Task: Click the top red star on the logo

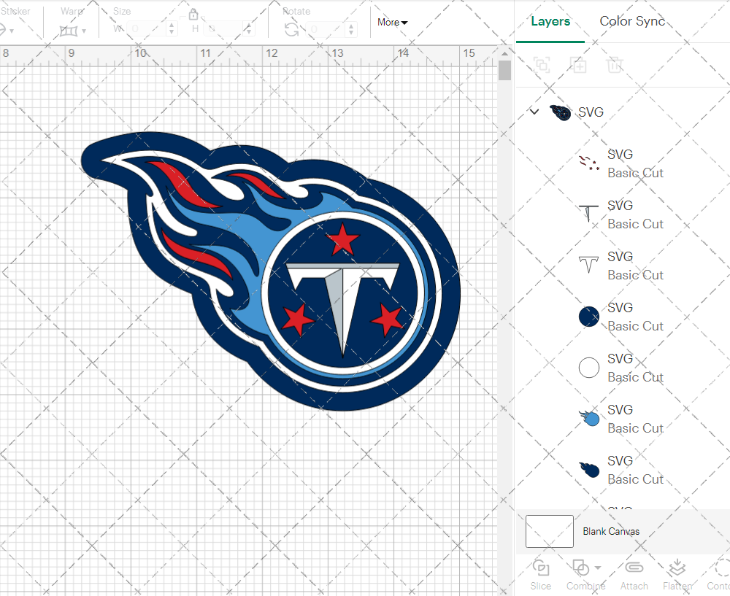Action: tap(342, 239)
